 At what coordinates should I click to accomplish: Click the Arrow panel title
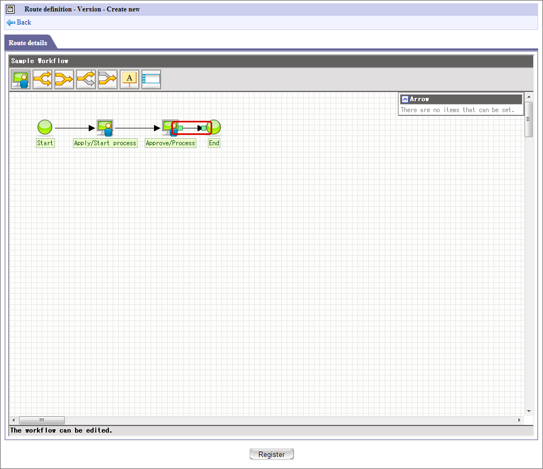click(x=419, y=99)
